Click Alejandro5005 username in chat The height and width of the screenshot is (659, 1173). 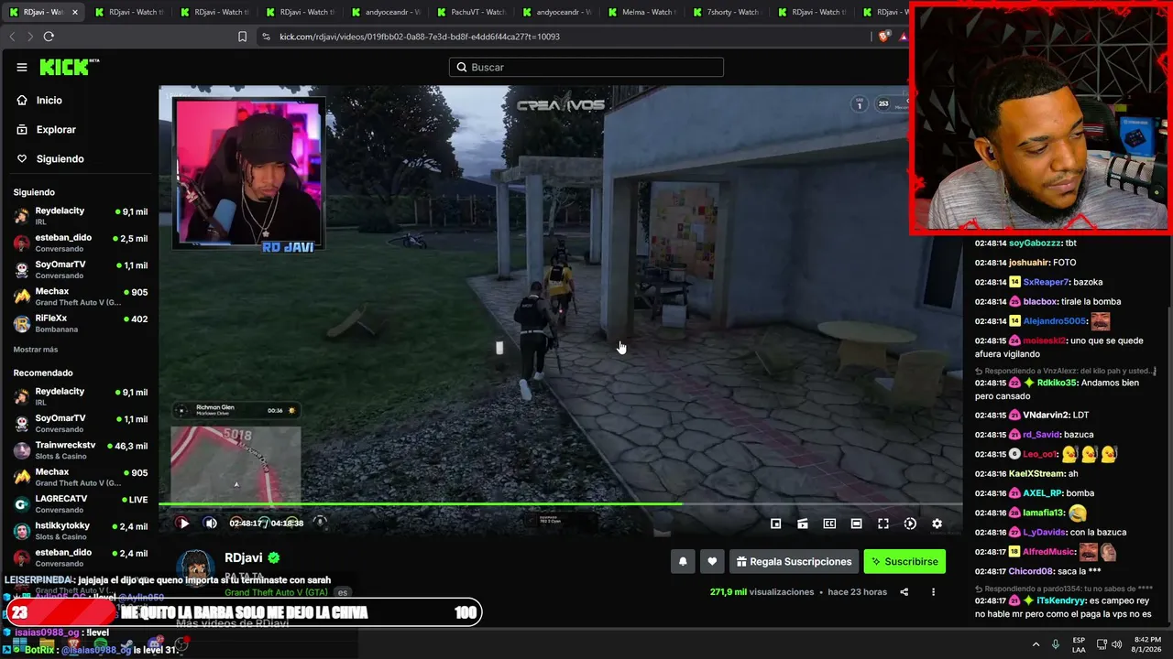(x=1055, y=321)
